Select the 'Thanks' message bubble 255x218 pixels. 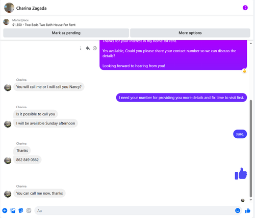tap(22, 150)
